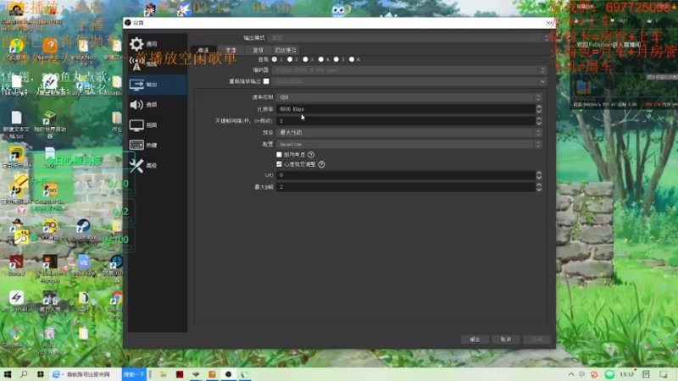Screen dimensions: 678x381
Task: Select audio track 4
Action: coord(321,59)
